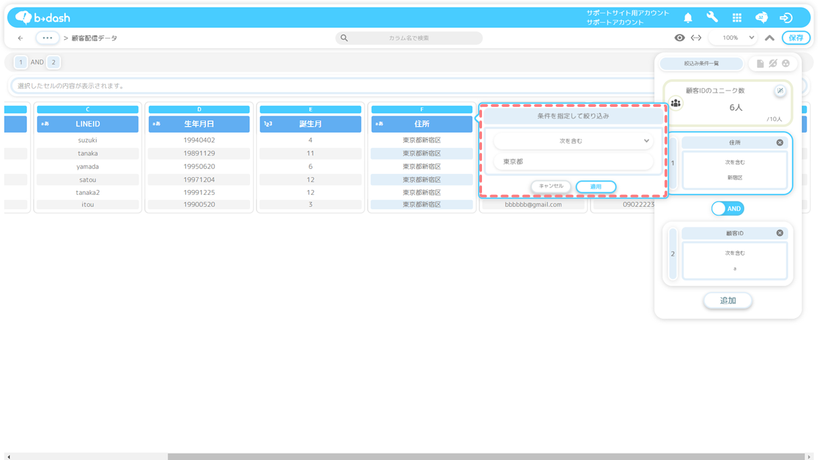Click the wrench settings icon
Viewport: 818px width, 460px height.
(x=712, y=18)
